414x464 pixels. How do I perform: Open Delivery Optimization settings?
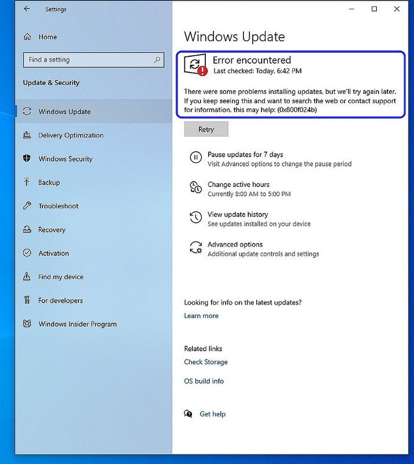tap(93, 135)
